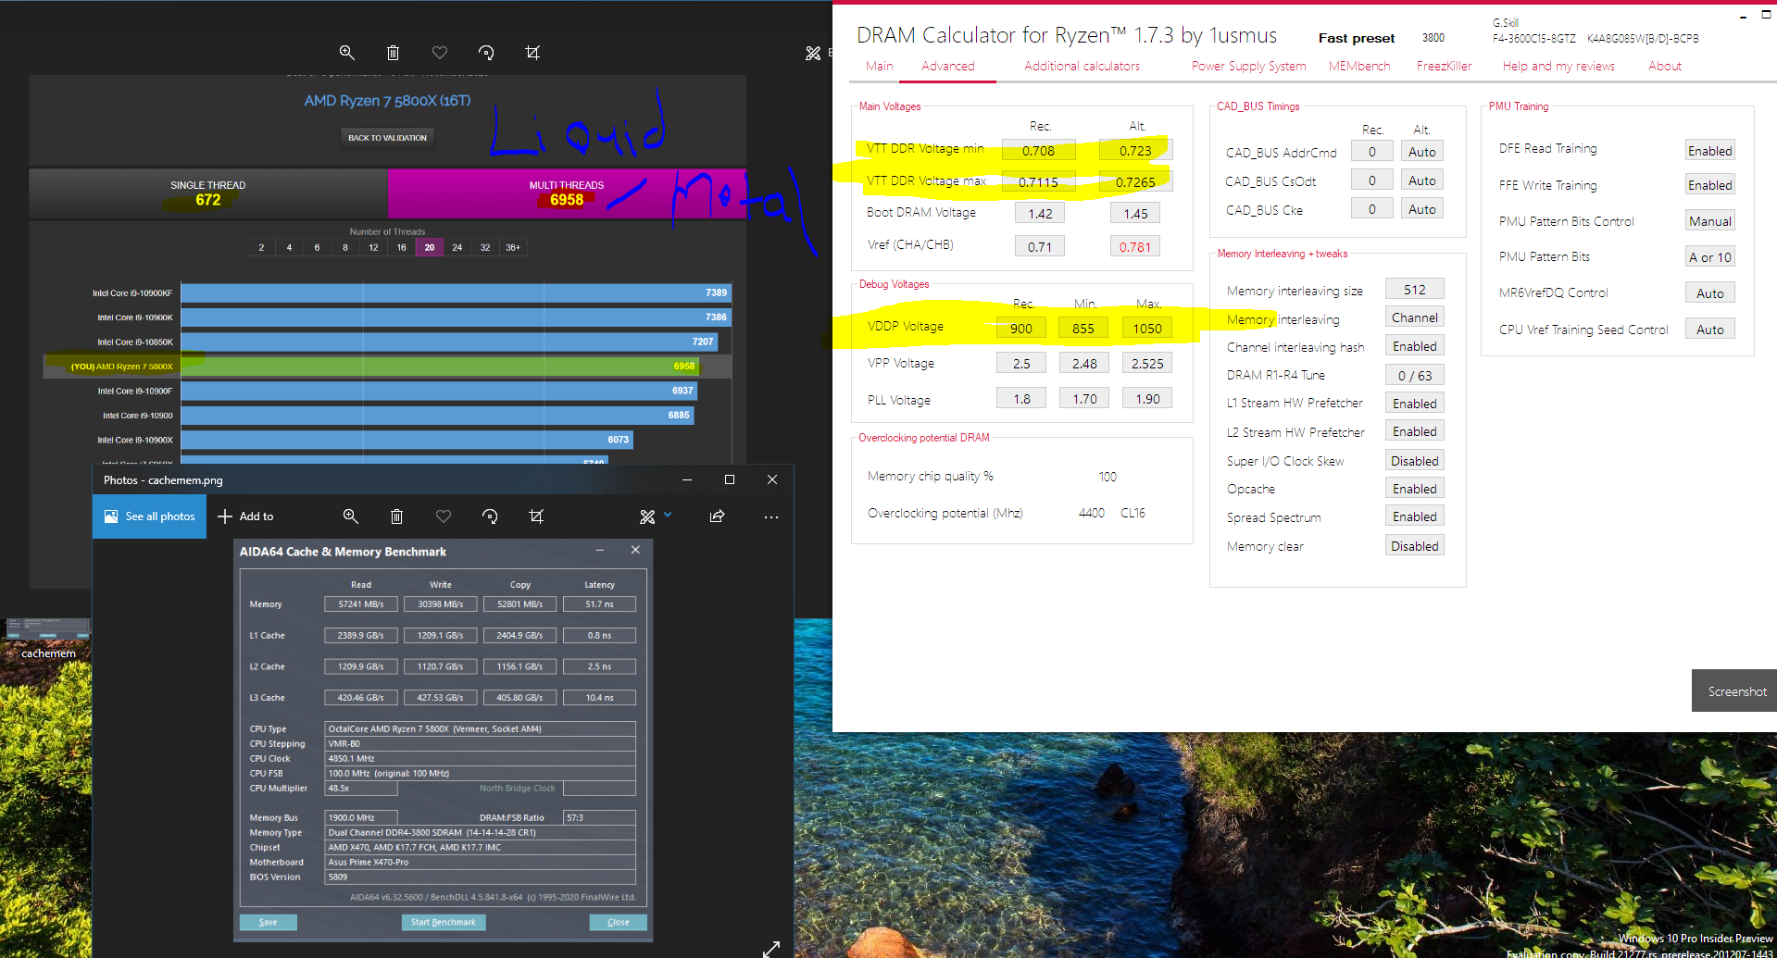The width and height of the screenshot is (1777, 958).
Task: Select 12 threads filter
Action: (x=373, y=247)
